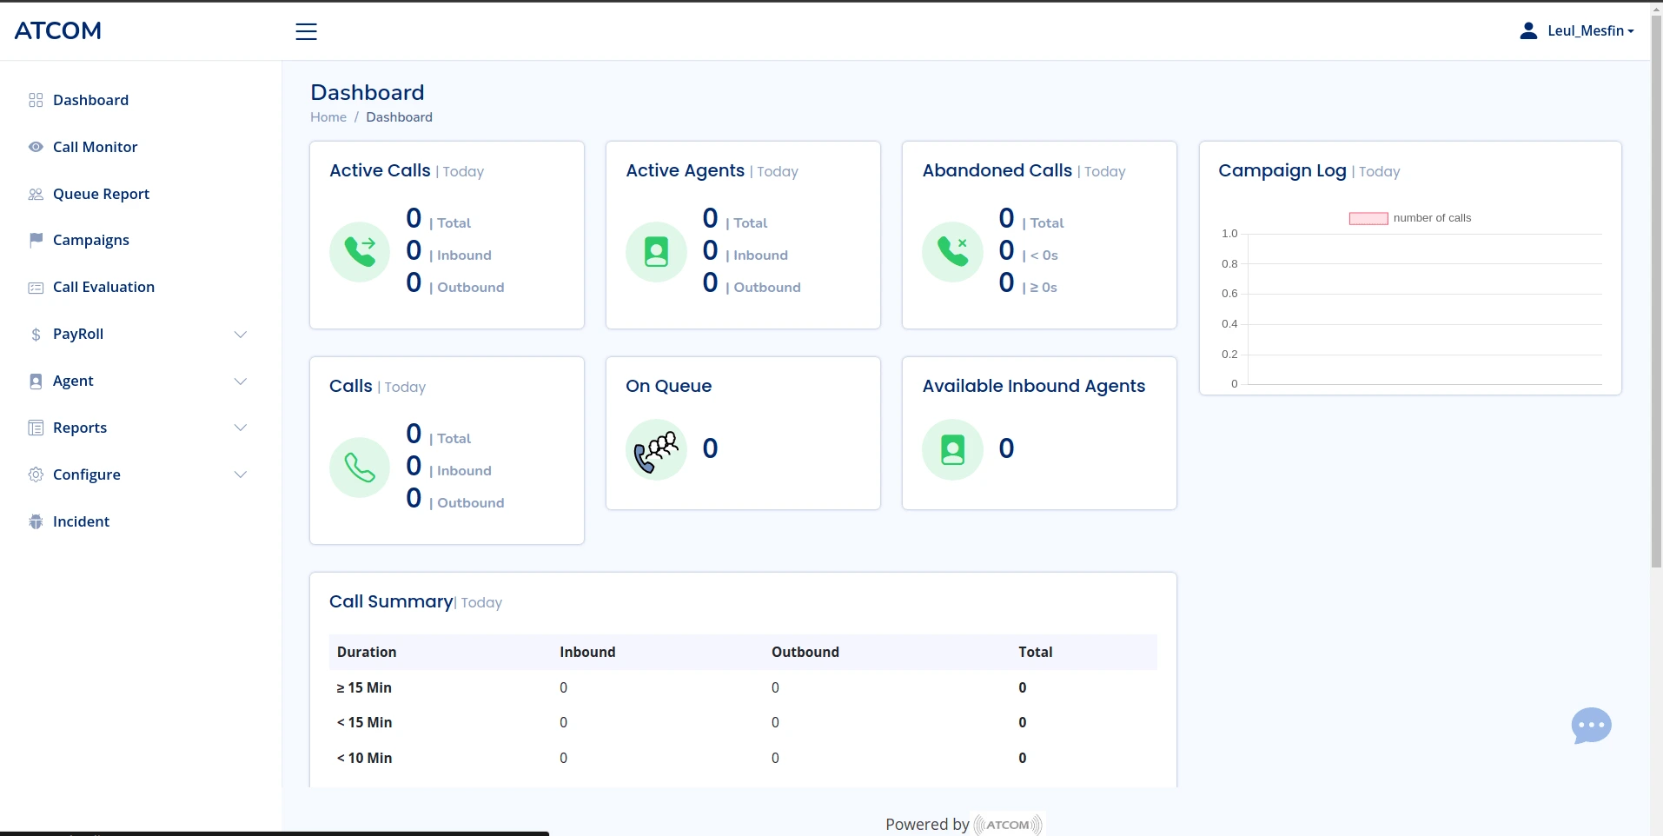Click the On Queue people icon
Viewport: 1663px width, 836px height.
click(x=656, y=449)
